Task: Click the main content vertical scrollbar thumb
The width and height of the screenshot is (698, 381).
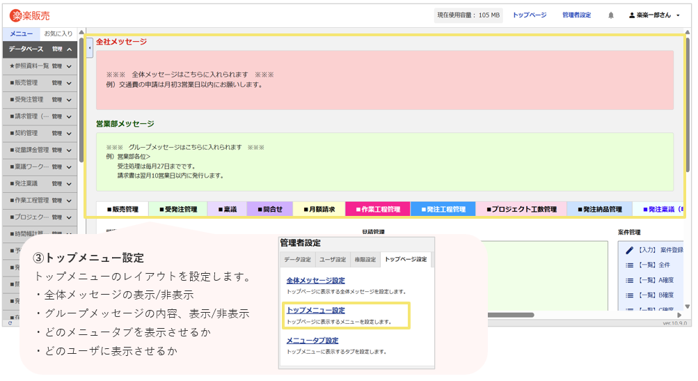Action: 688,105
